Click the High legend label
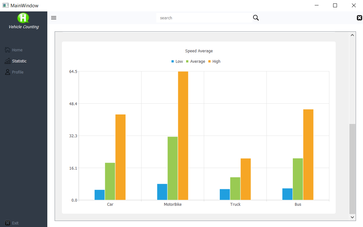The height and width of the screenshot is (227, 363). [x=217, y=62]
